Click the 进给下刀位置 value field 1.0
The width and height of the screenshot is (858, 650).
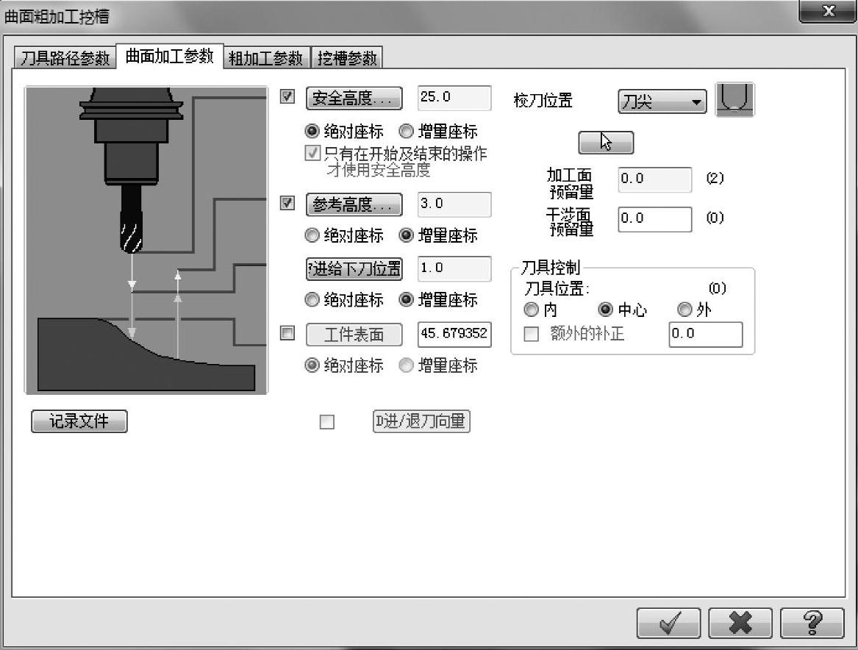pos(454,268)
